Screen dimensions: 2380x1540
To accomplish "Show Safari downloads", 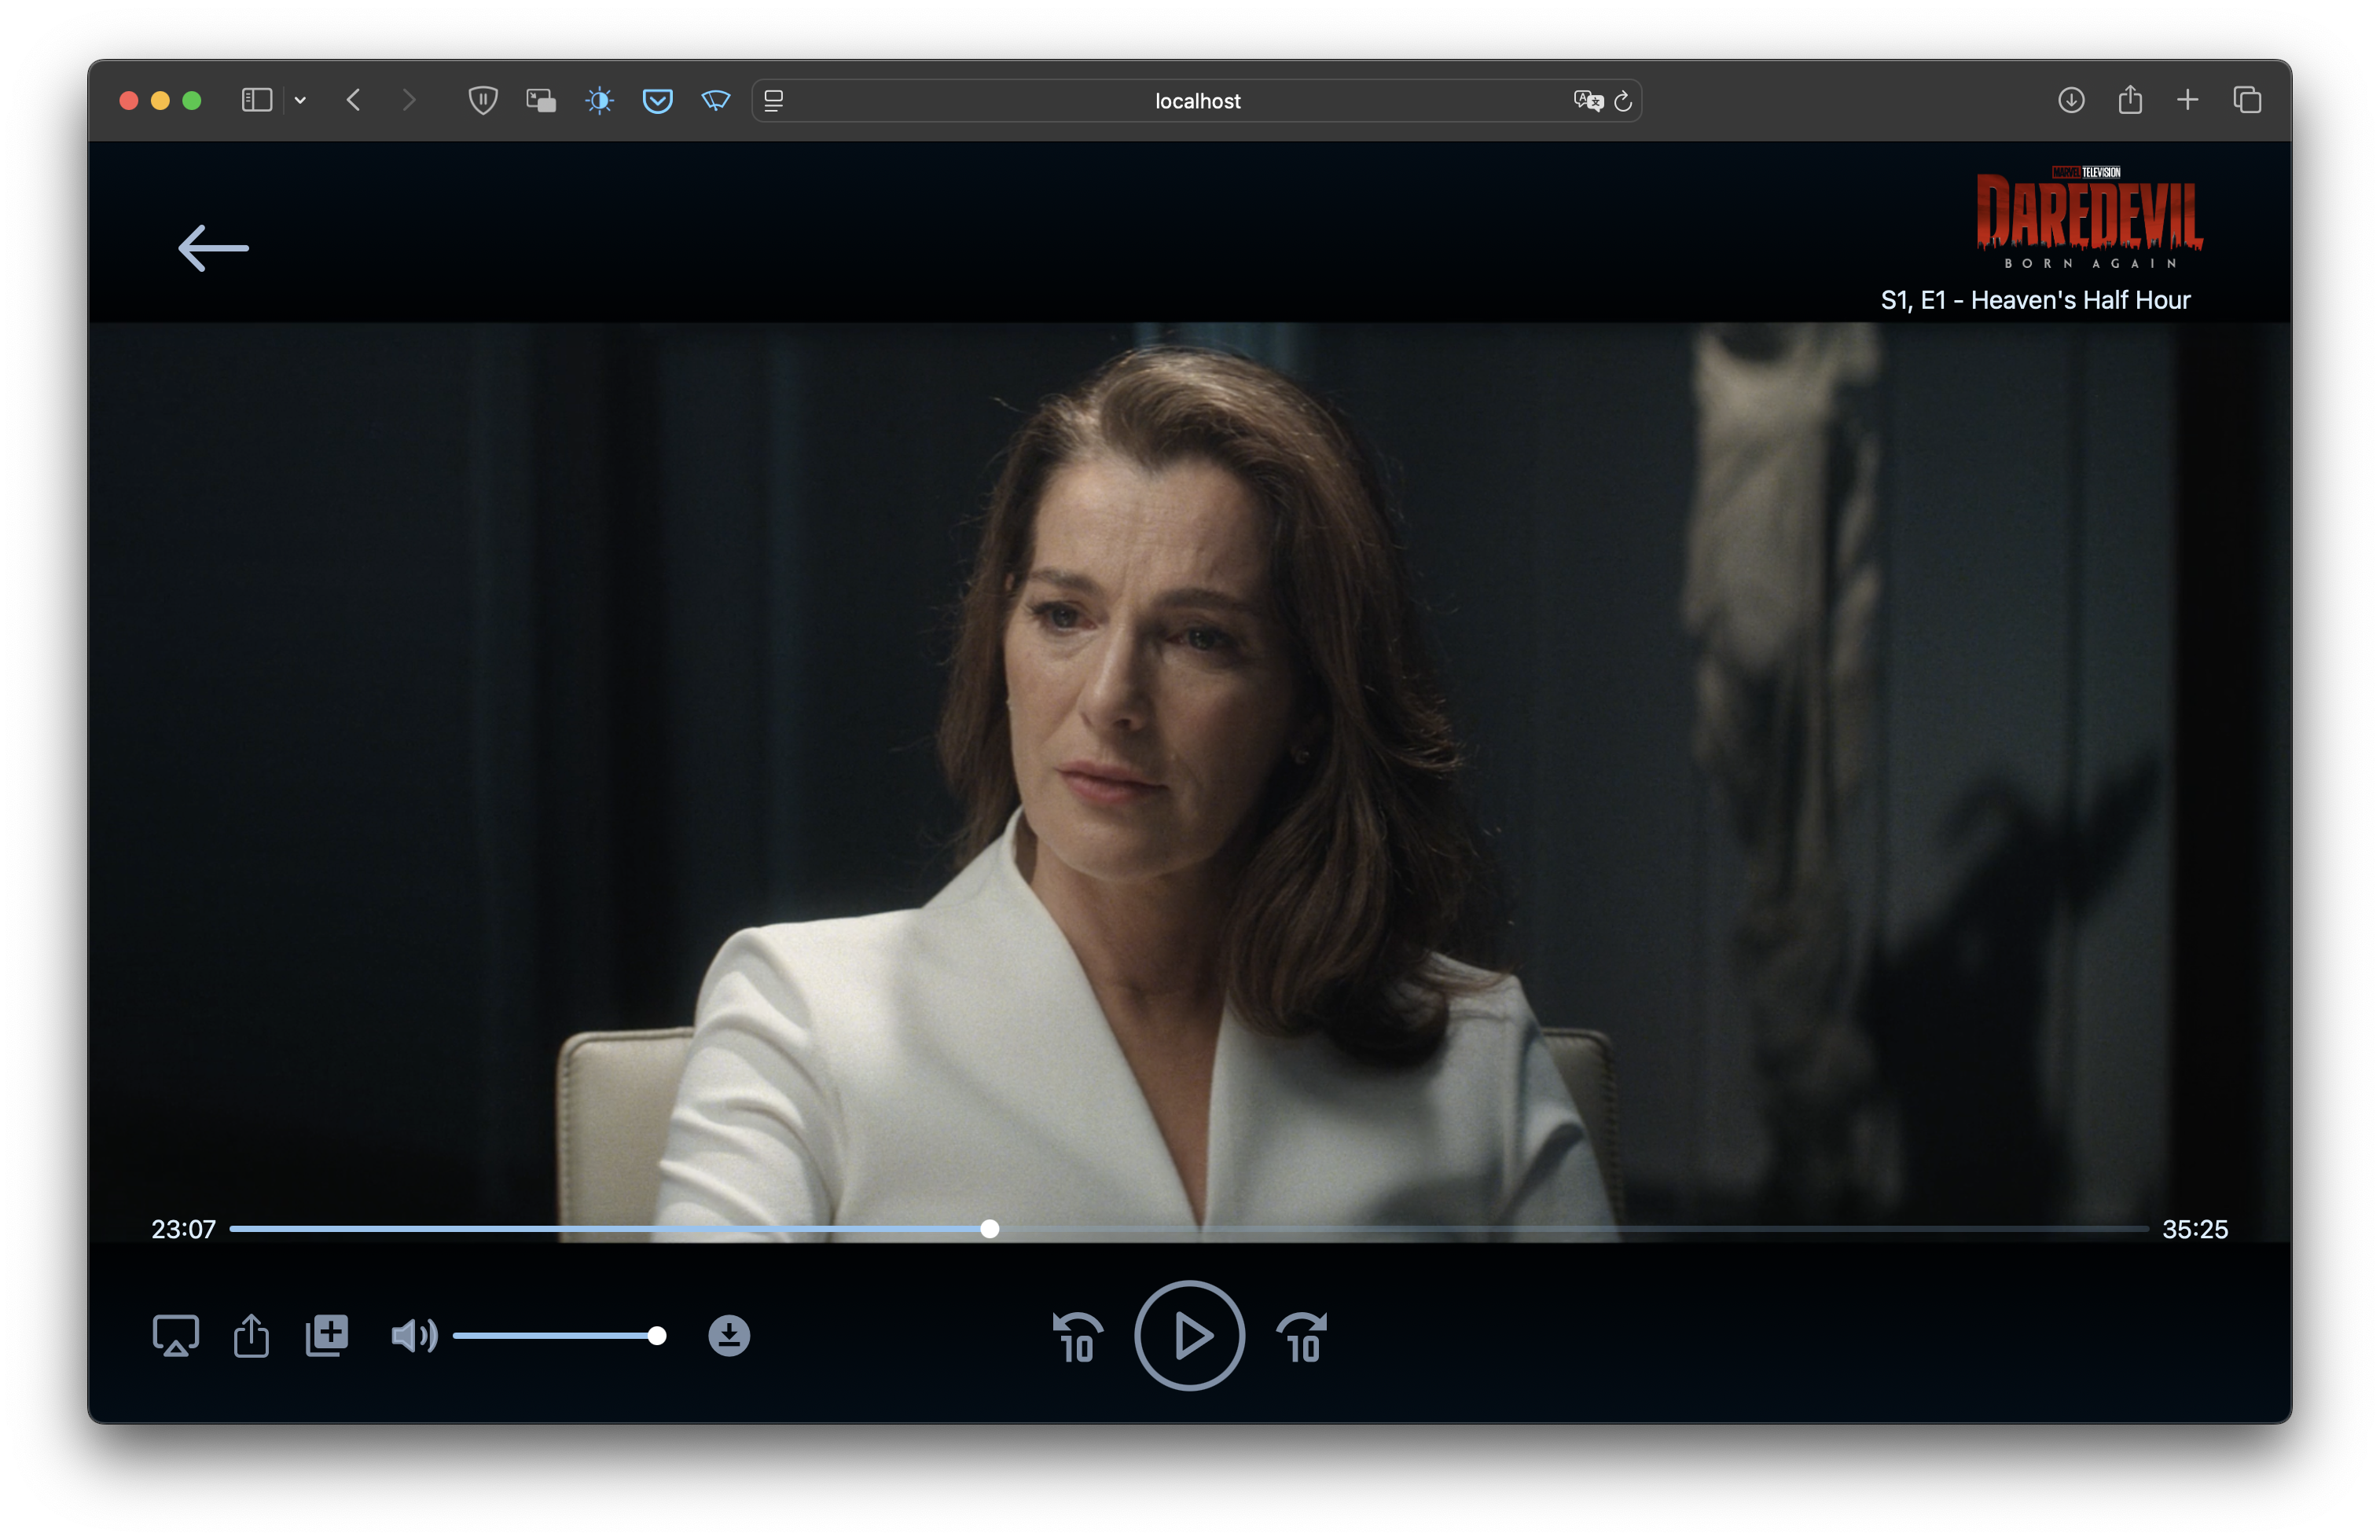I will point(2071,100).
